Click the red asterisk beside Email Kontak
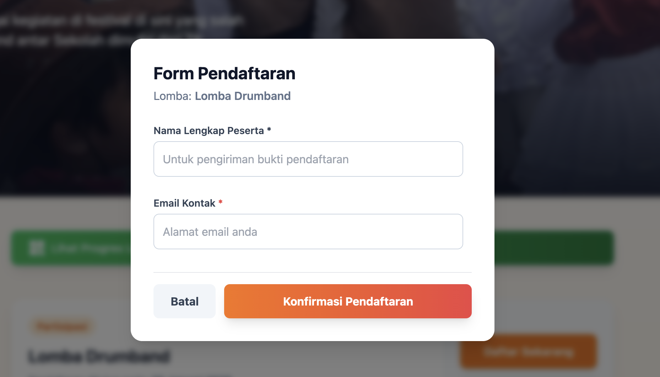Screen dimensions: 660x377 tap(220, 202)
